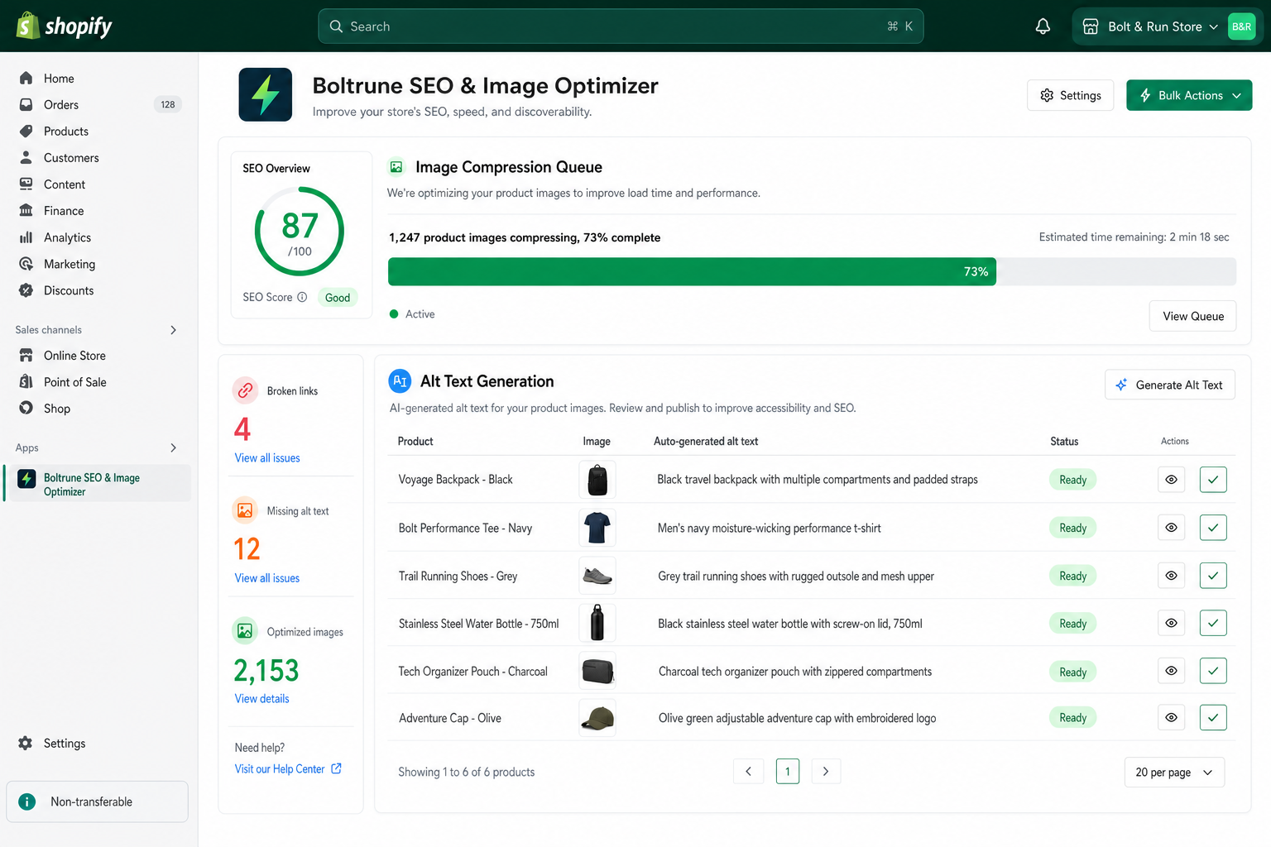
Task: Sort by the Status column header
Action: pos(1064,441)
